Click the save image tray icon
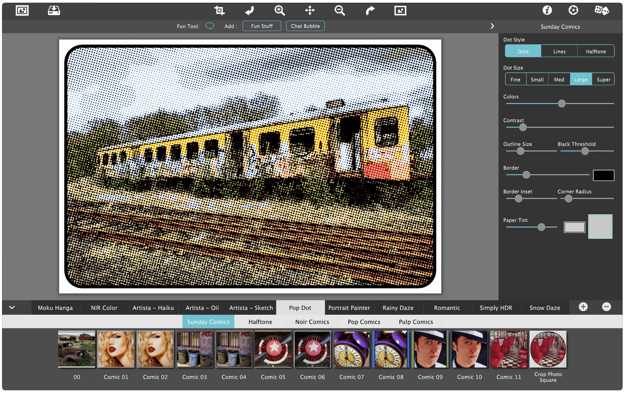Screen dimensions: 626x393 (x=54, y=11)
